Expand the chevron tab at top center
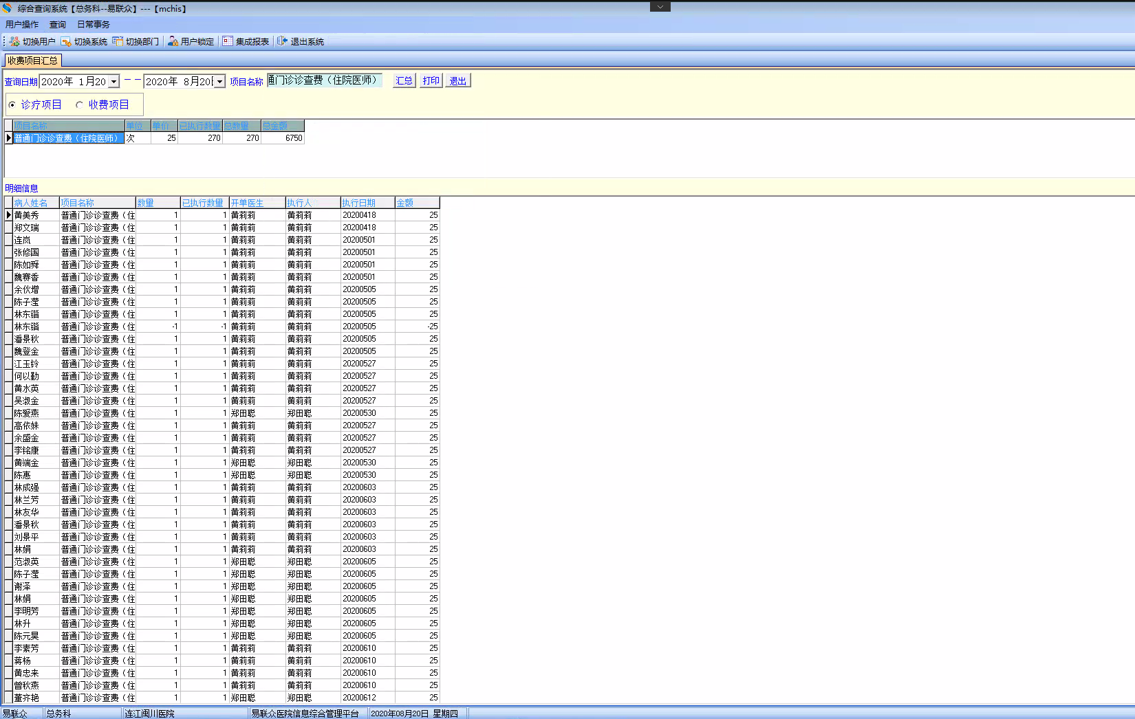This screenshot has height=719, width=1135. pyautogui.click(x=660, y=6)
